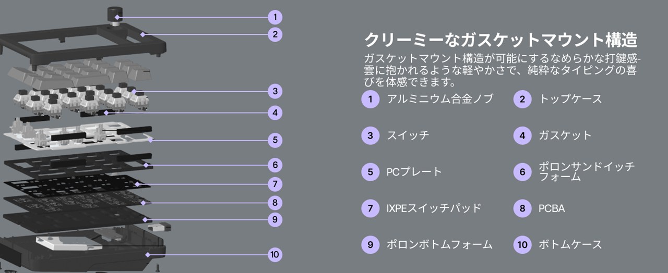Click diagram callout 10 beside the bottom case
Image resolution: width=668 pixels, height=273 pixels.
pos(275,254)
